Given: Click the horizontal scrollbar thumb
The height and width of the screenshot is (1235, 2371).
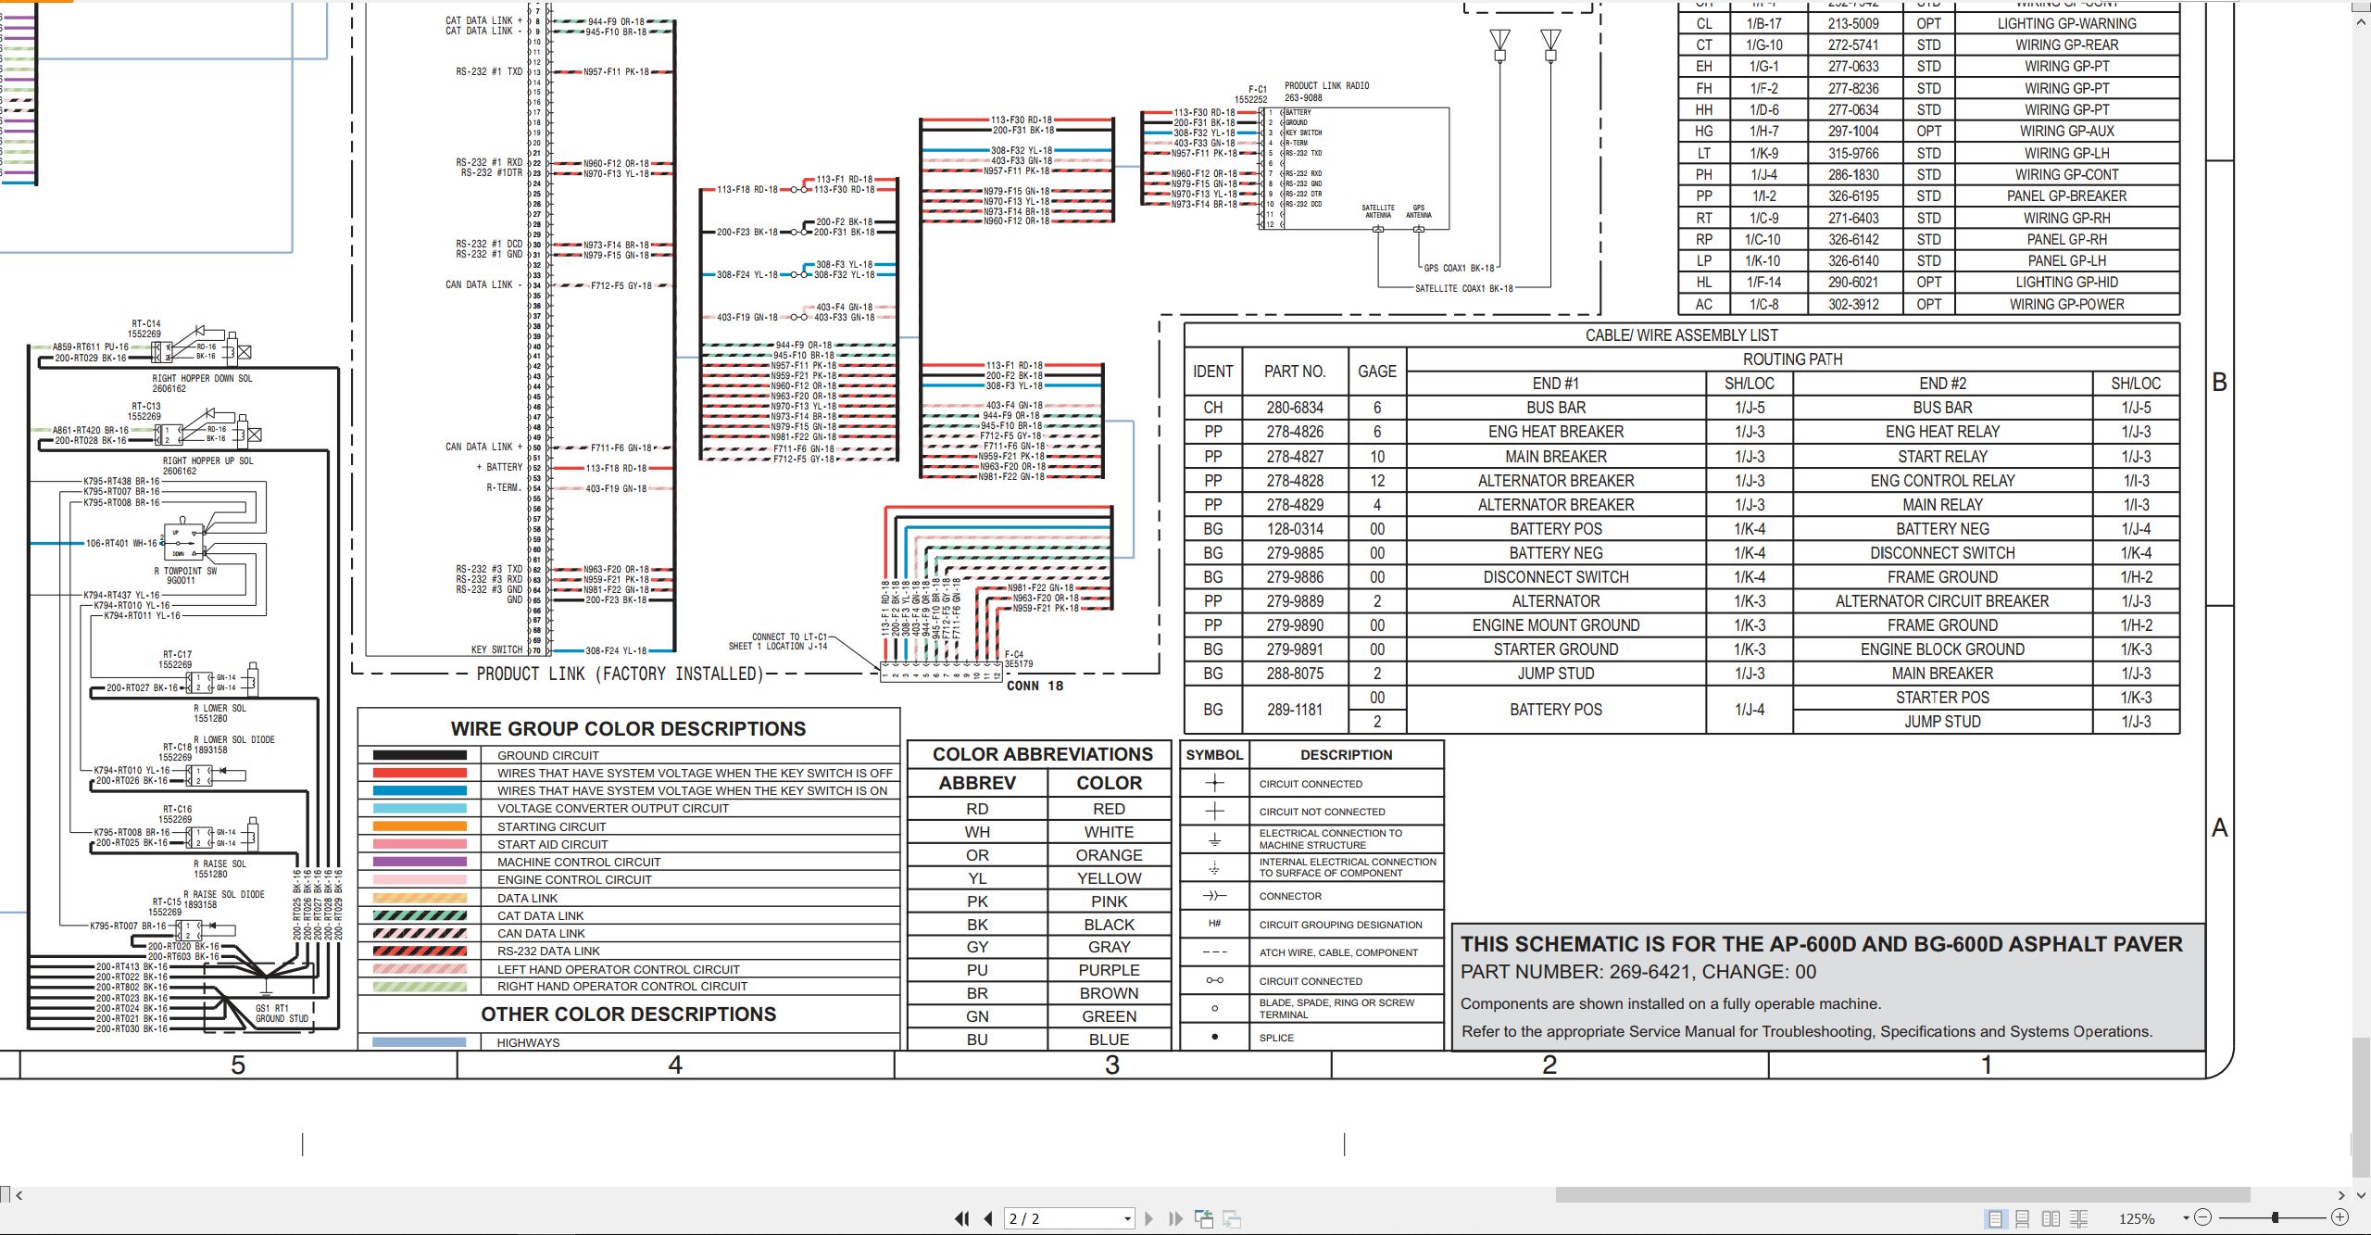Looking at the screenshot, I should click(x=1902, y=1195).
